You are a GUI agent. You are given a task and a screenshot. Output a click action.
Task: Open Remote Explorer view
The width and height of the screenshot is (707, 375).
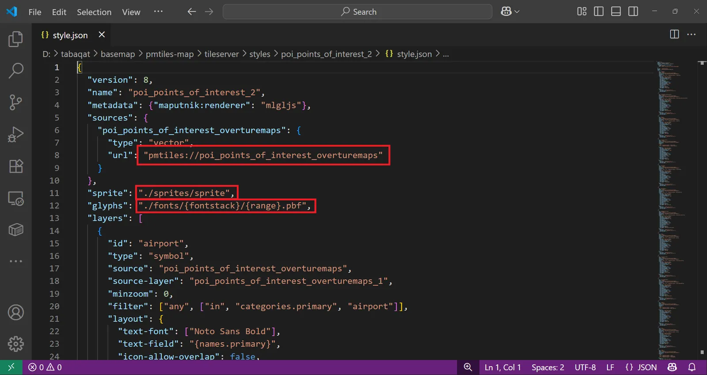16,198
